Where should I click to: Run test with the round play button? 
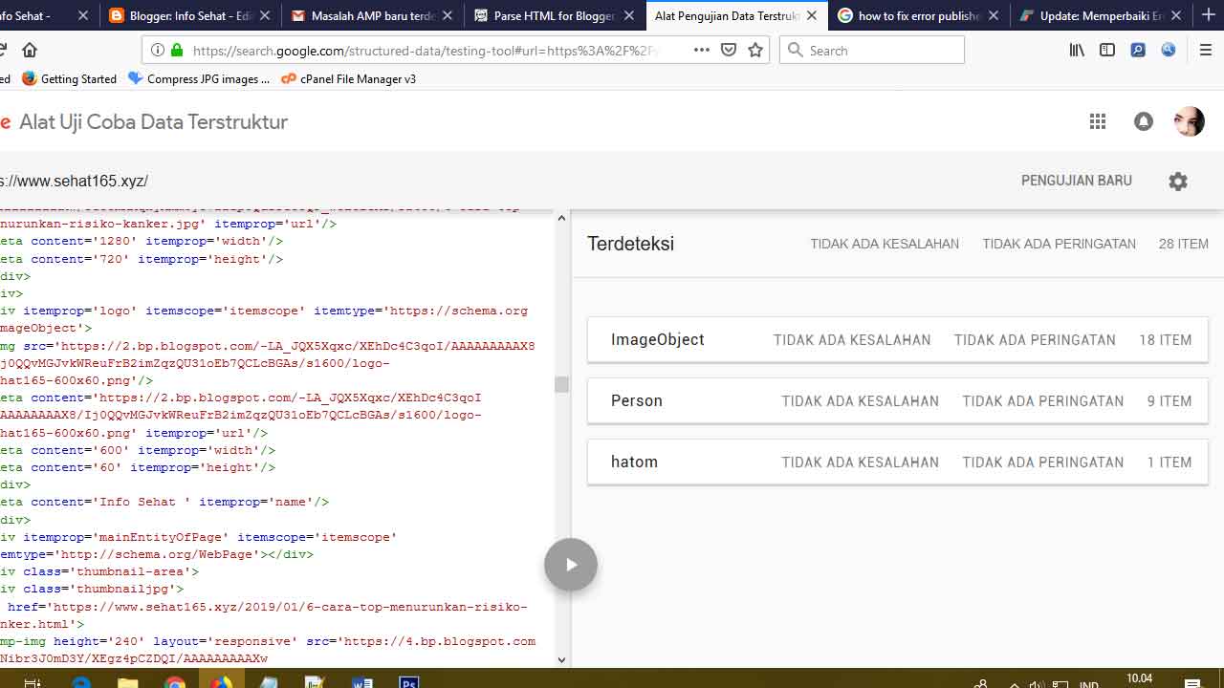(571, 565)
